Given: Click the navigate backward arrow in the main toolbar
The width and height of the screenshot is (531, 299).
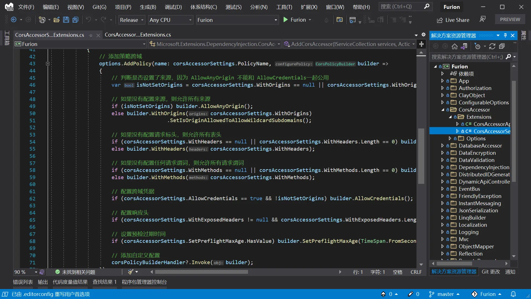Looking at the screenshot, I should click(x=14, y=20).
